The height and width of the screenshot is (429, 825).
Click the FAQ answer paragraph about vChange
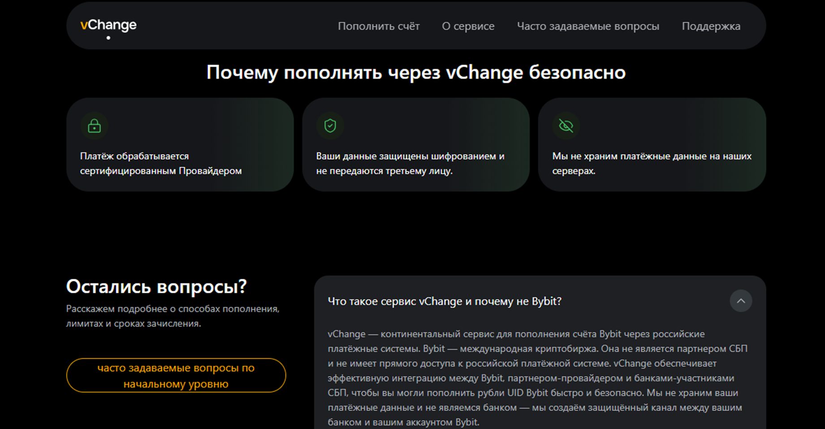pyautogui.click(x=538, y=378)
